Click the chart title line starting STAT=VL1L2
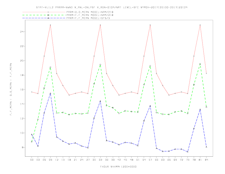The width and height of the screenshot is (225, 174). [112, 7]
